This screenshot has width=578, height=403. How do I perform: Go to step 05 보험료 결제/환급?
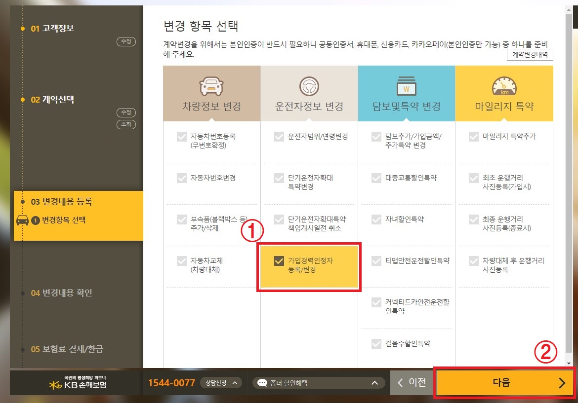pos(67,349)
